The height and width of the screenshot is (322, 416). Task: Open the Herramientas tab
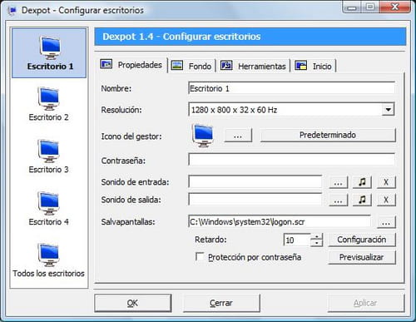click(x=254, y=66)
